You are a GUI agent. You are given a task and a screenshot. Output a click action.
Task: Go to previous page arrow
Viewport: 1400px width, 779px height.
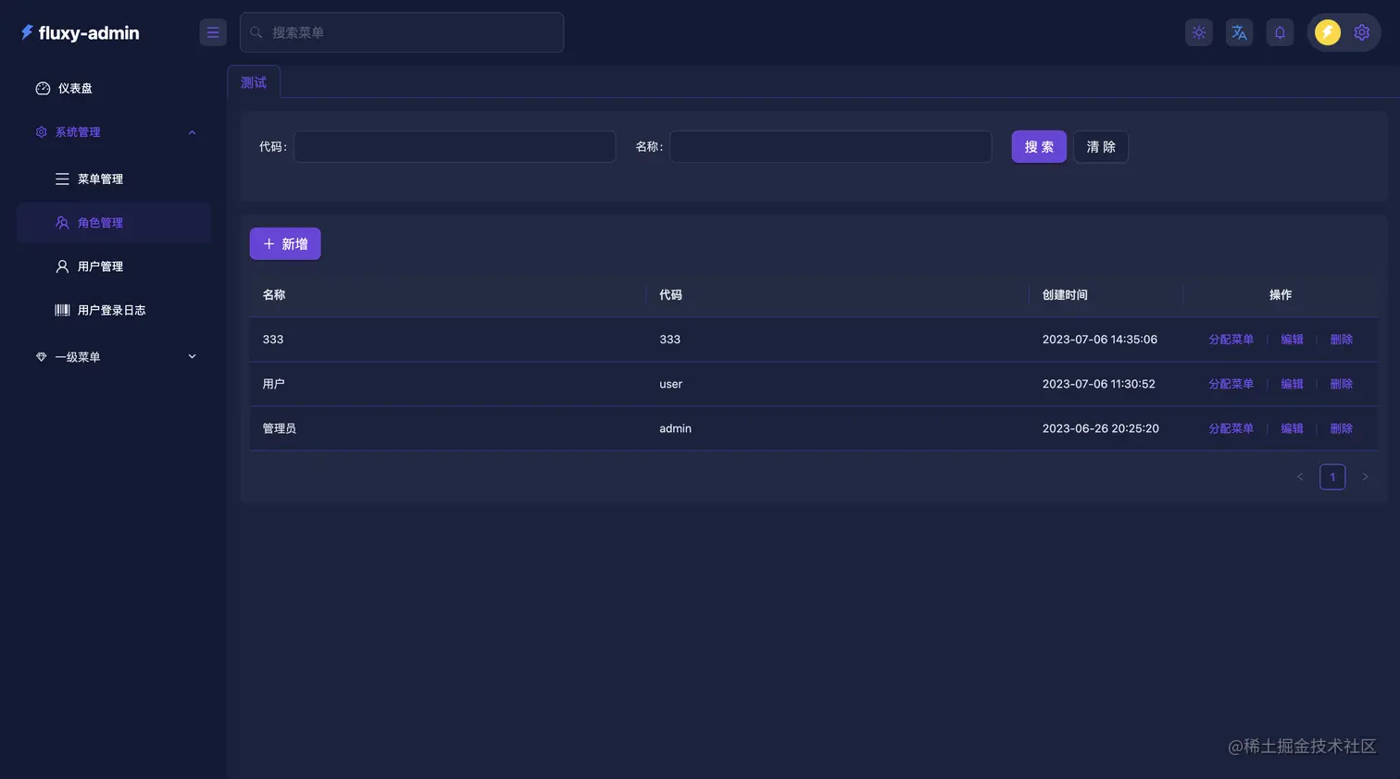click(x=1300, y=477)
